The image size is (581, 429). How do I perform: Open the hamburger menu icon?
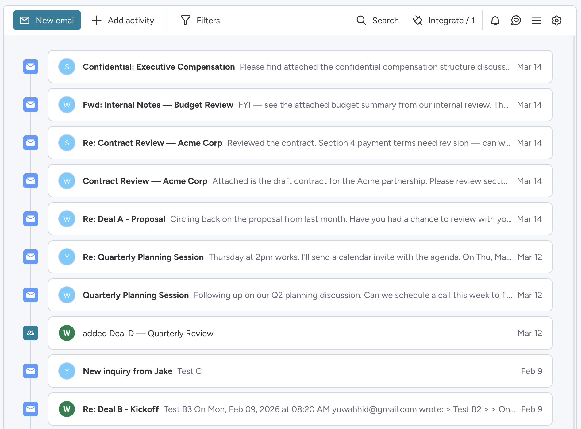tap(537, 20)
